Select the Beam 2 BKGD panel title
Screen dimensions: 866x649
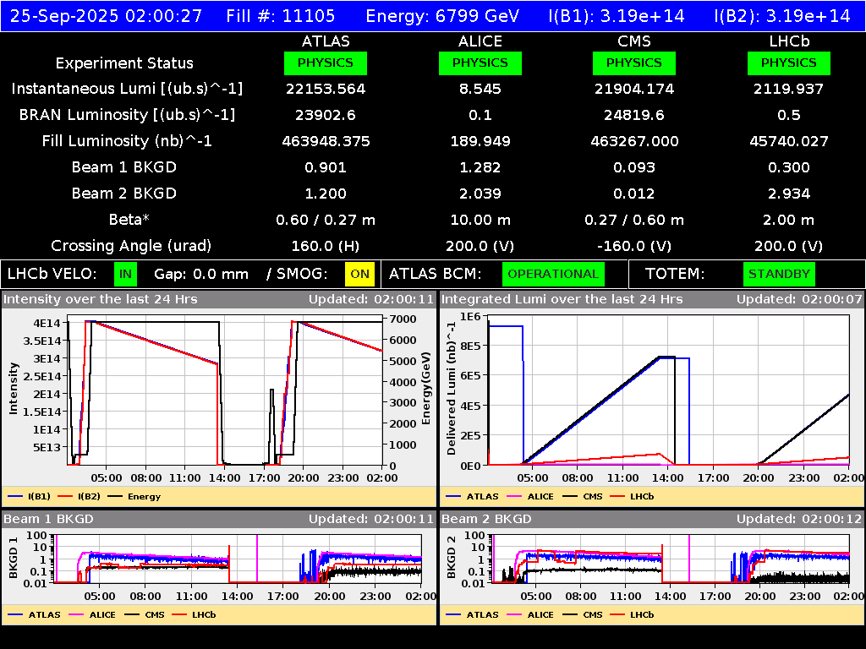[487, 519]
